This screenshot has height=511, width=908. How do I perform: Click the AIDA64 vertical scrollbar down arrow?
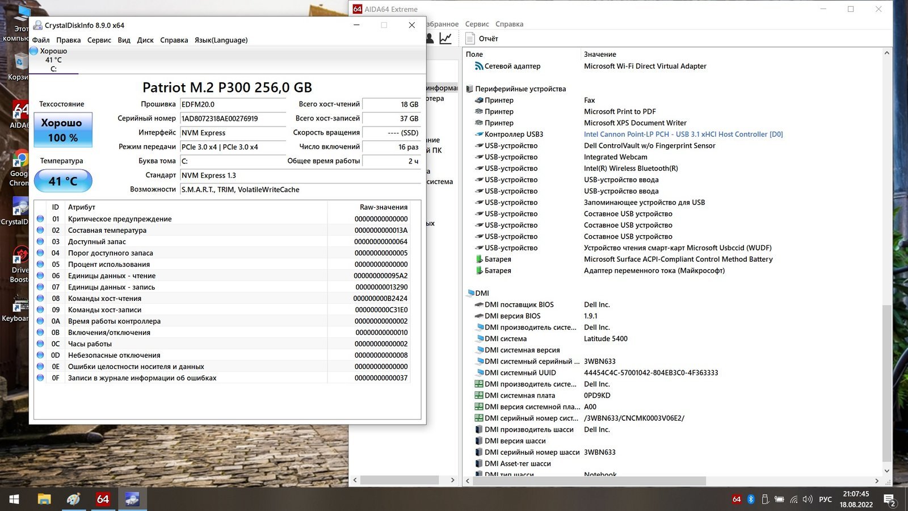click(887, 471)
